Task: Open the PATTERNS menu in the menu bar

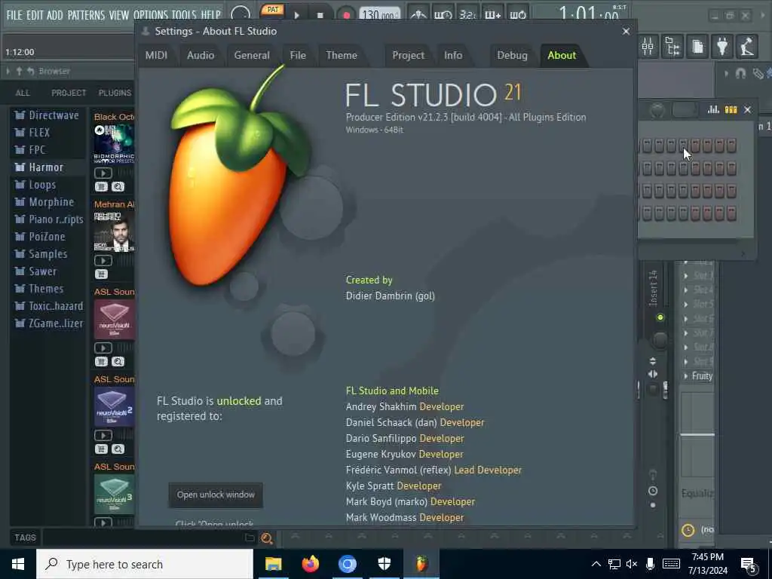Action: point(86,15)
